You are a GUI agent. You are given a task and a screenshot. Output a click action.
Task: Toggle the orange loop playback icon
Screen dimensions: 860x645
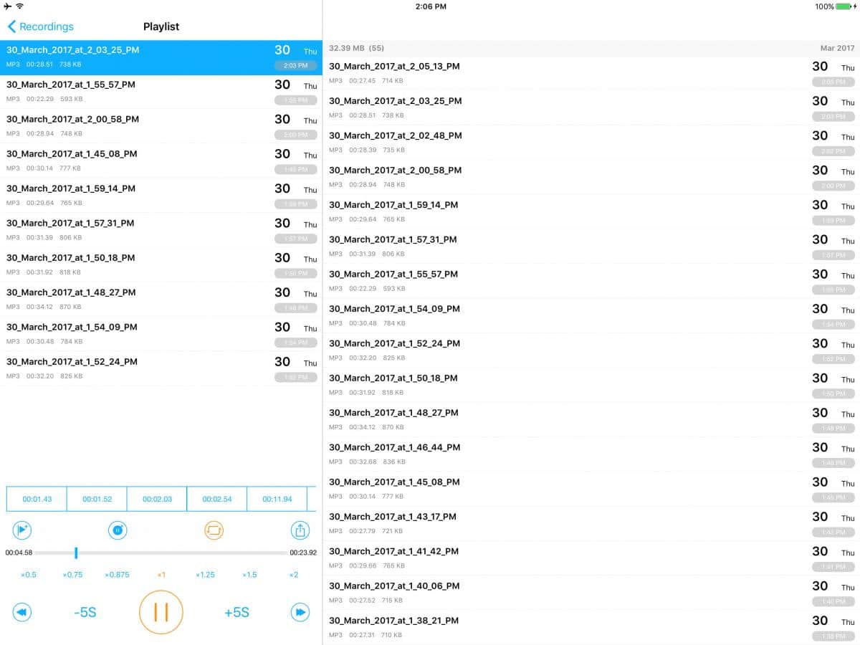pyautogui.click(x=214, y=530)
